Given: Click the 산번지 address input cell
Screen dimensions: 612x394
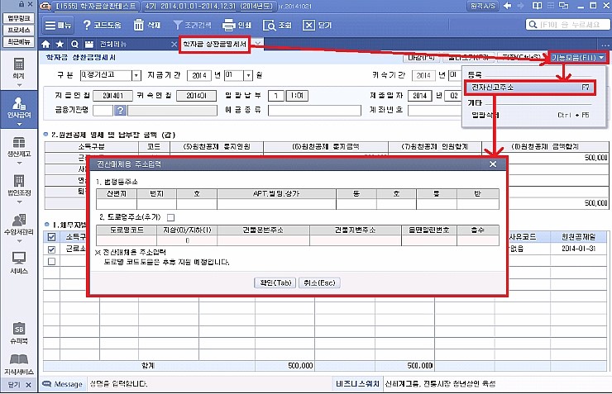Looking at the screenshot, I should pos(117,204).
